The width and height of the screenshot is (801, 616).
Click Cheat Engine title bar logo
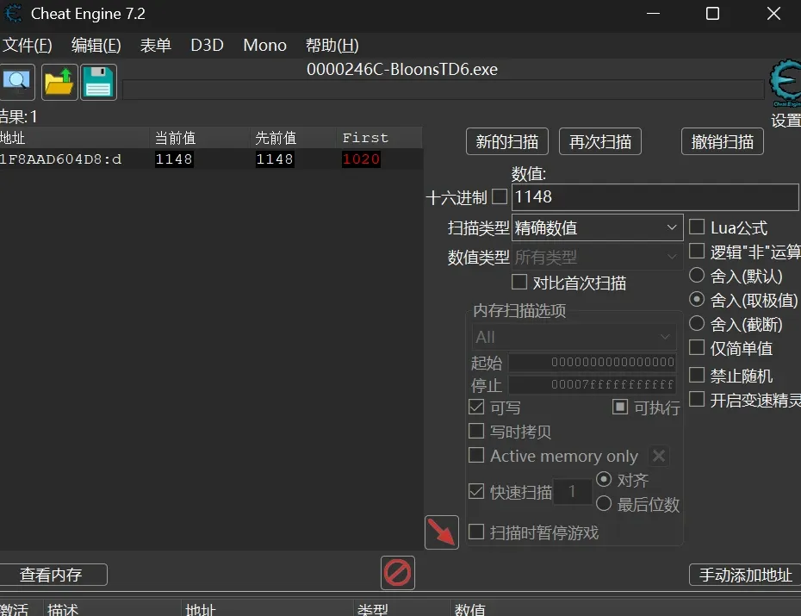13,13
